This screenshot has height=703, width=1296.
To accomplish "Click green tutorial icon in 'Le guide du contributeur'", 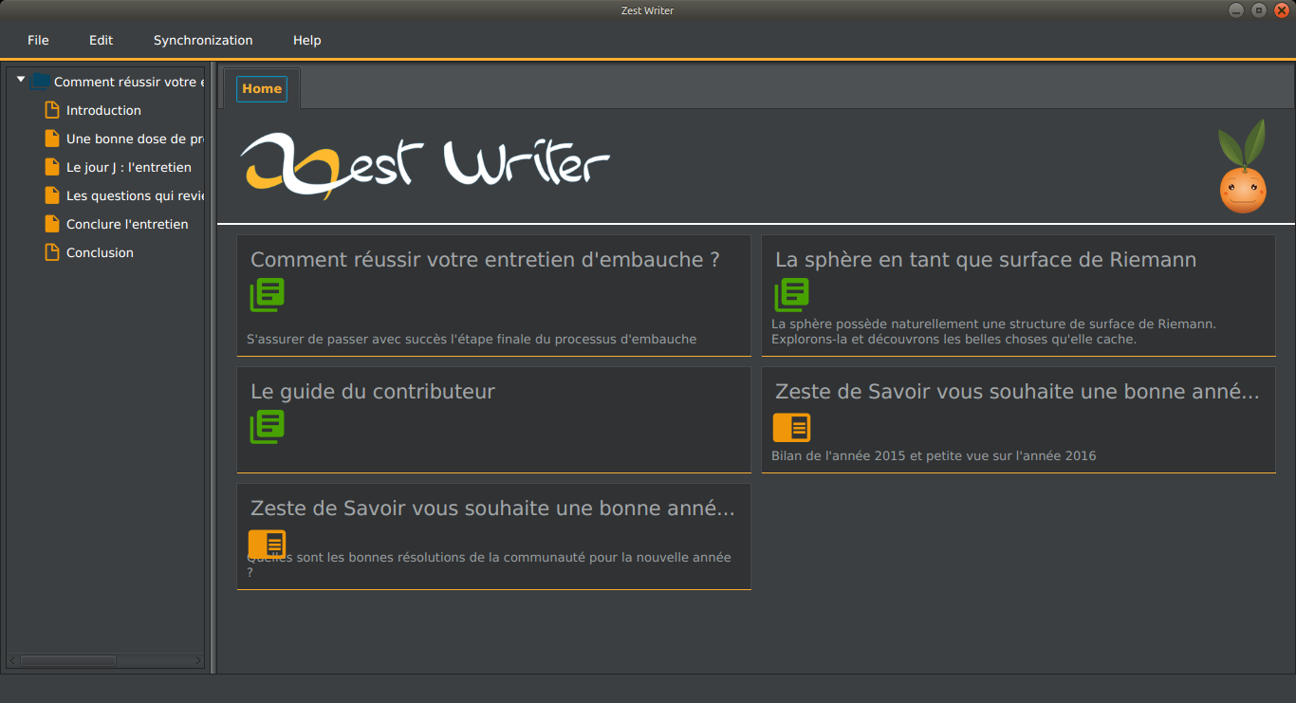I will tap(268, 427).
